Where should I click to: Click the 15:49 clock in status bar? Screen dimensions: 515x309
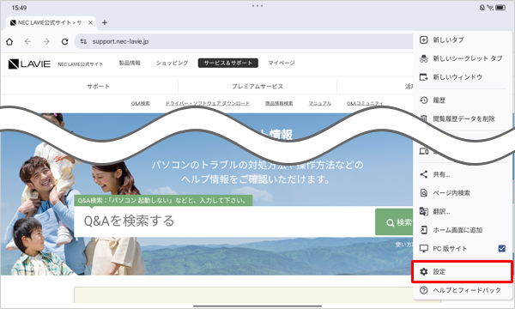[x=19, y=8]
